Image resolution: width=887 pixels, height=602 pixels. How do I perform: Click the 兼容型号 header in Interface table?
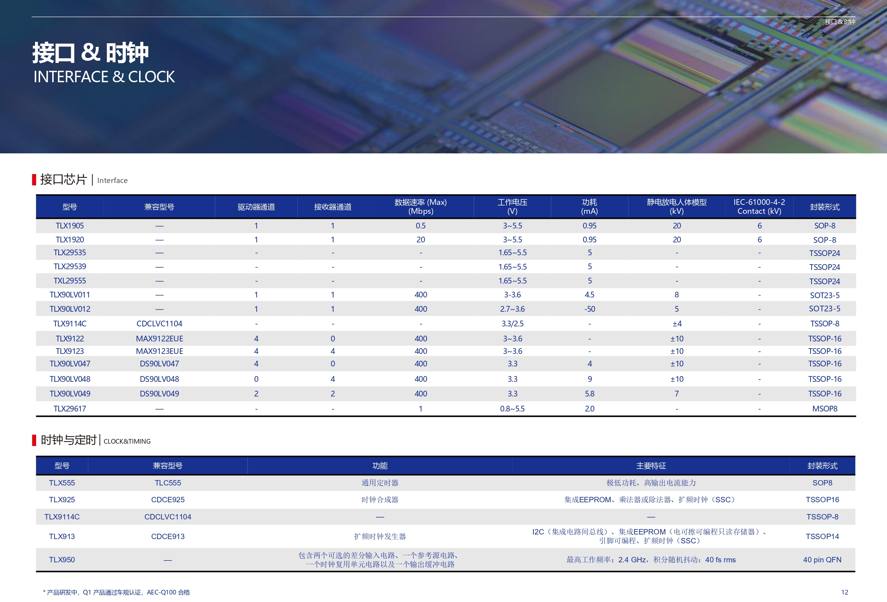tap(159, 207)
